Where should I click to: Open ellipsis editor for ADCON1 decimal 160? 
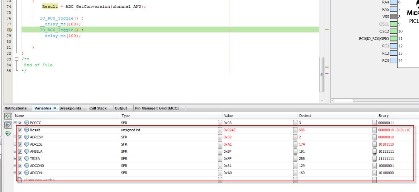tap(295, 173)
